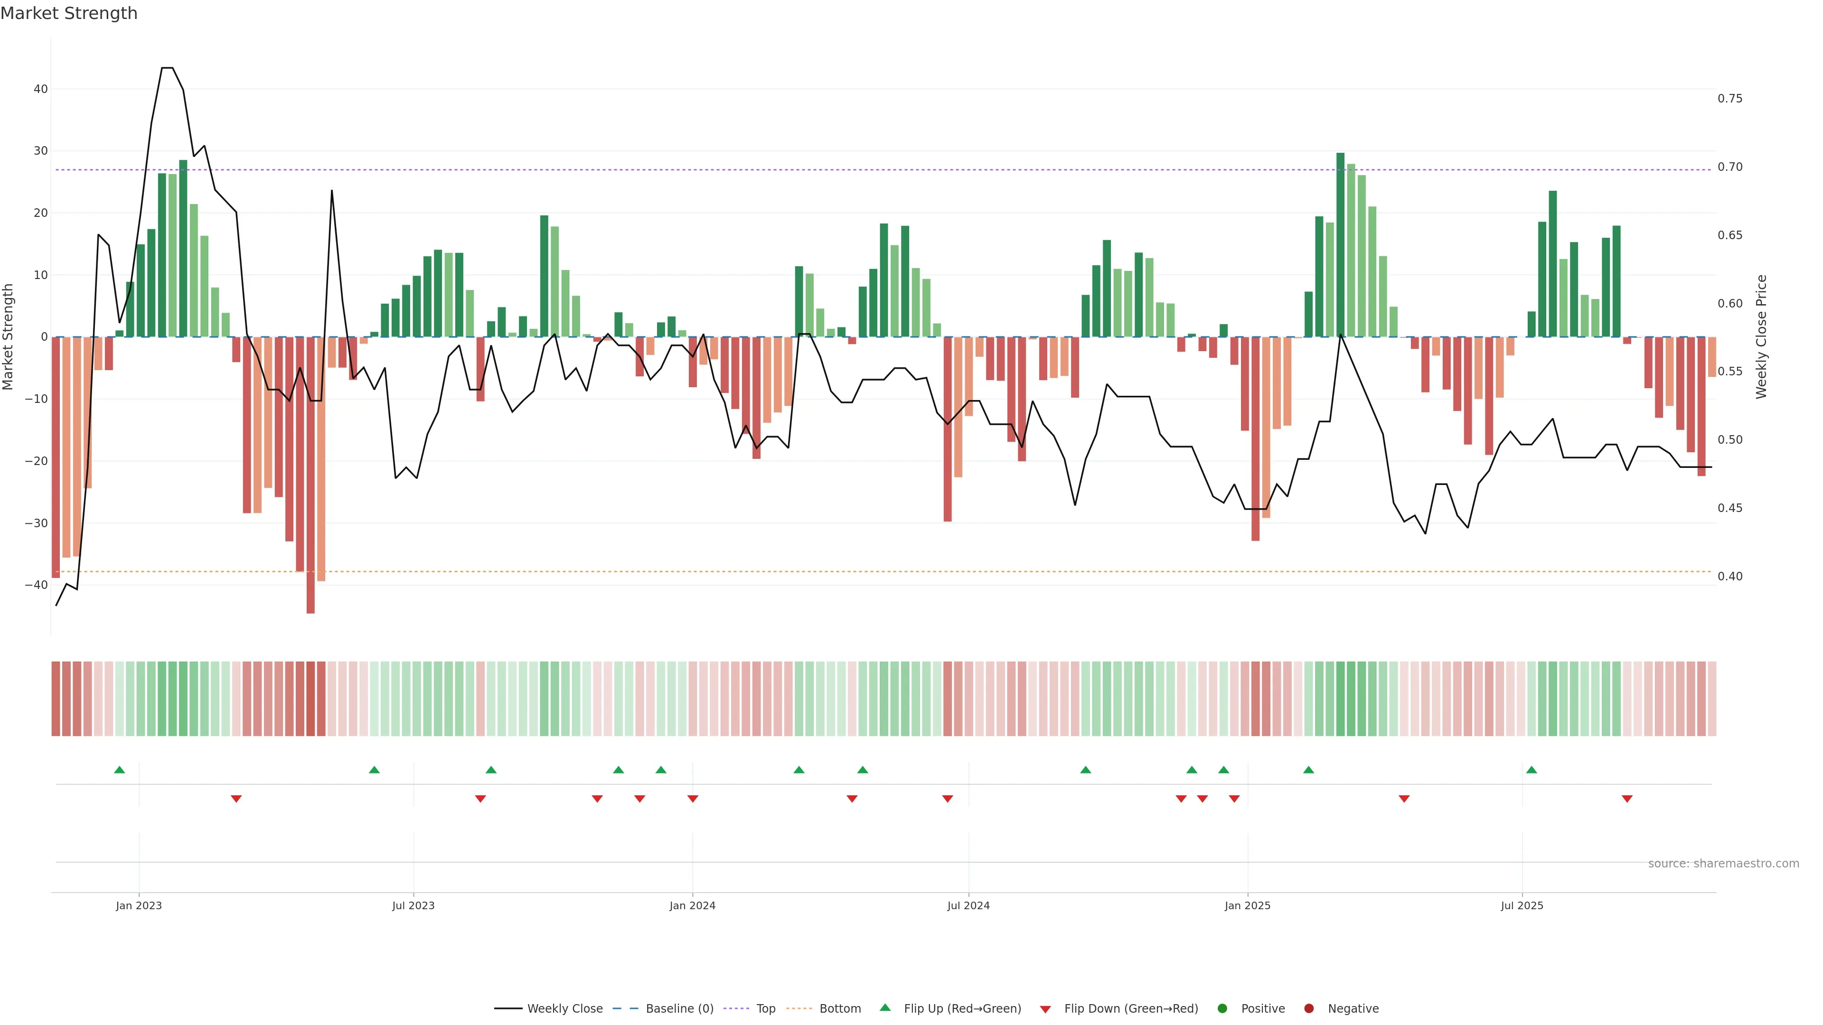Viewport: 1823px width, 1025px height.
Task: Click Flip Up green triangle legend icon
Action: tap(884, 1008)
